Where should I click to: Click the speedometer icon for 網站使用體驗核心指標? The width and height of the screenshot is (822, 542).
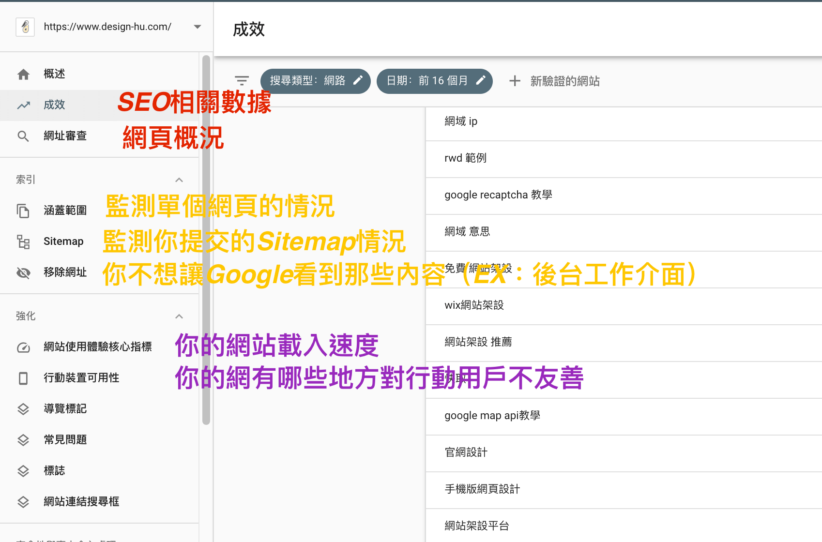[23, 347]
